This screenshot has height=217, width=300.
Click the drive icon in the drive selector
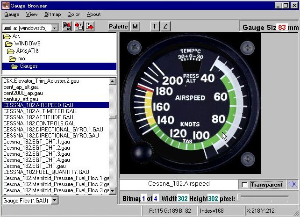(7, 28)
